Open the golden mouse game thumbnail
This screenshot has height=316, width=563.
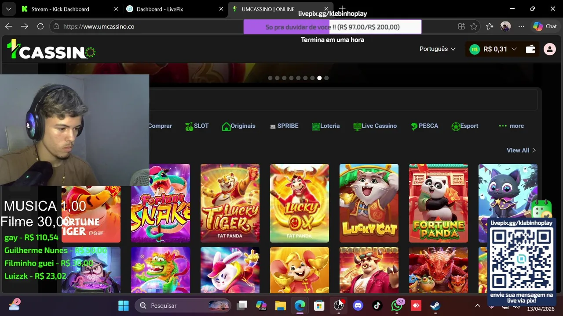click(x=300, y=270)
